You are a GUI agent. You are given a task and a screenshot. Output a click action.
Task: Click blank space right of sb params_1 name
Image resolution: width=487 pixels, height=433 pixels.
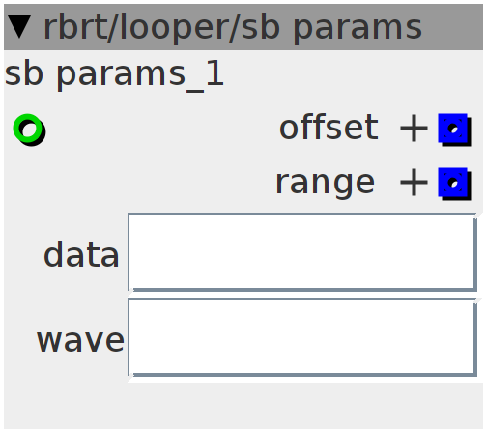[353, 75]
